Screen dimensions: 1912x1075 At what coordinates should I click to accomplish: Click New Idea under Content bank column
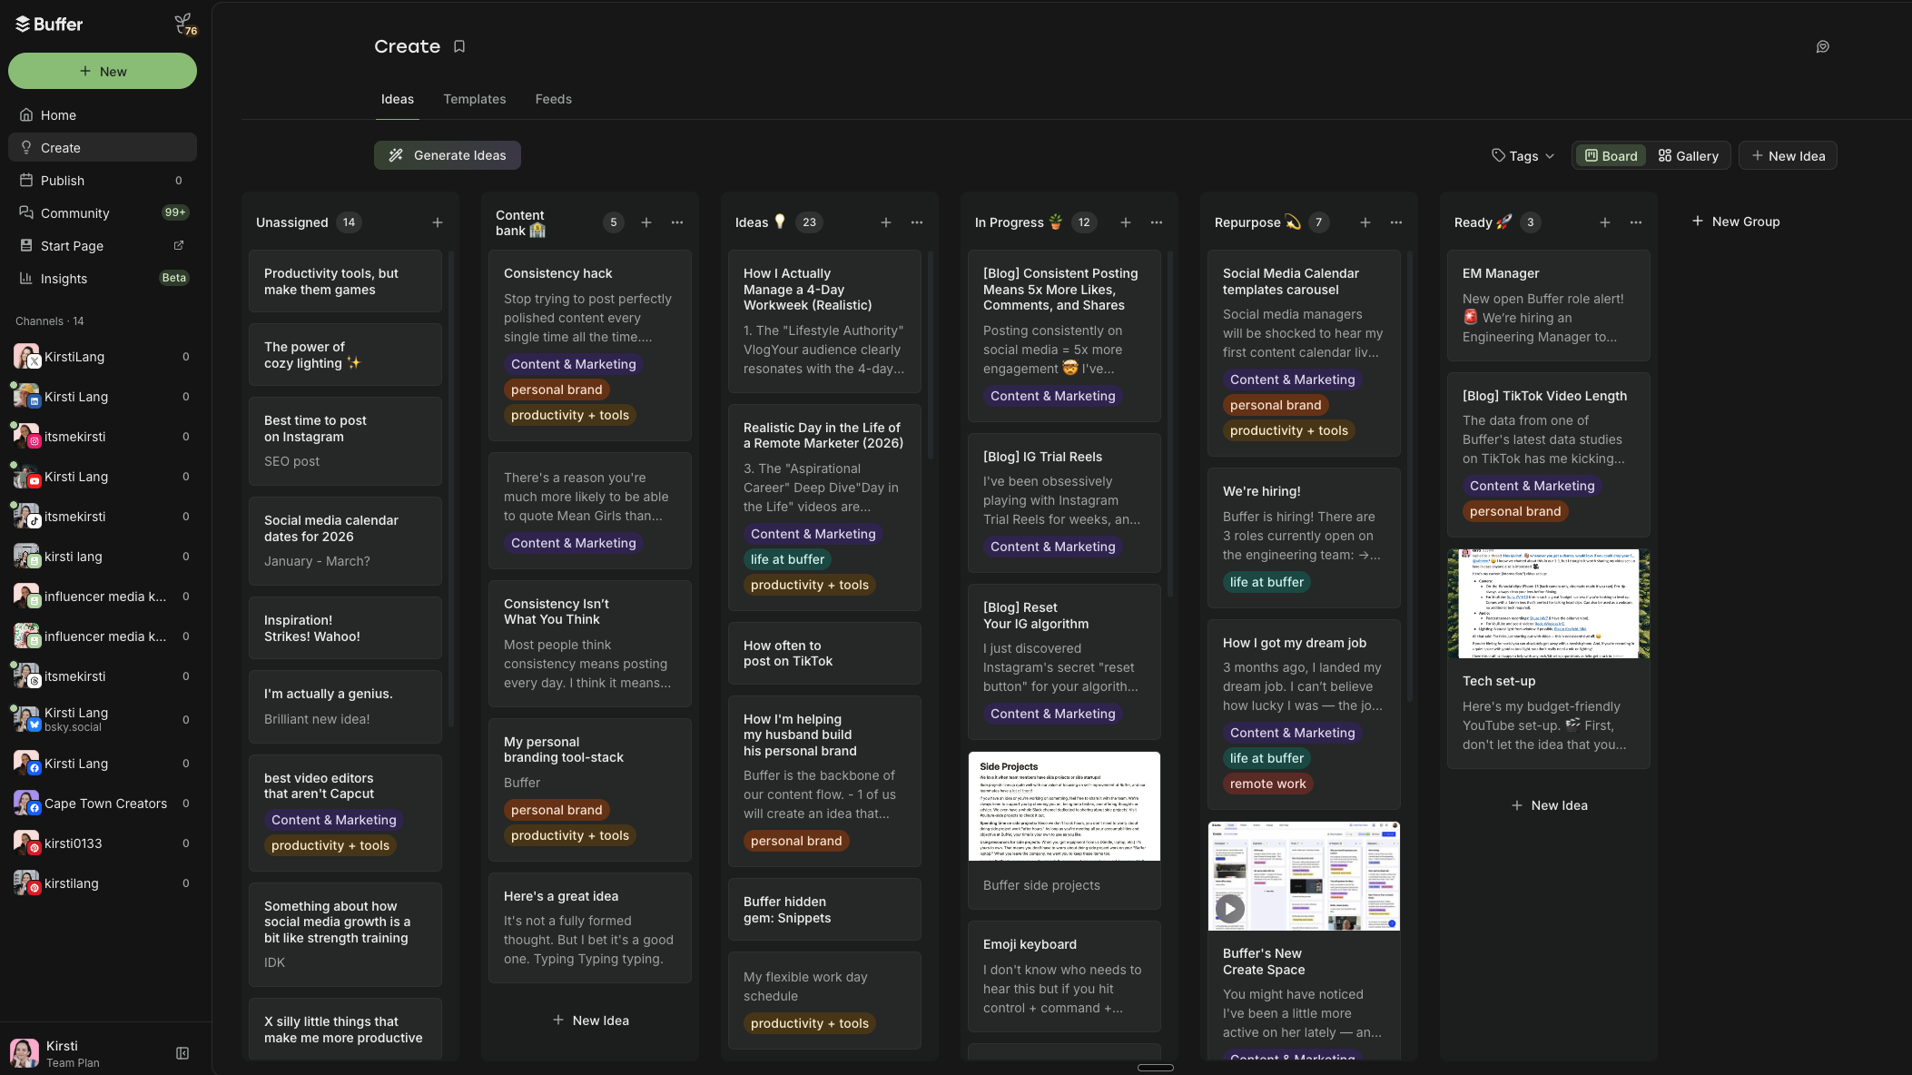(590, 1021)
